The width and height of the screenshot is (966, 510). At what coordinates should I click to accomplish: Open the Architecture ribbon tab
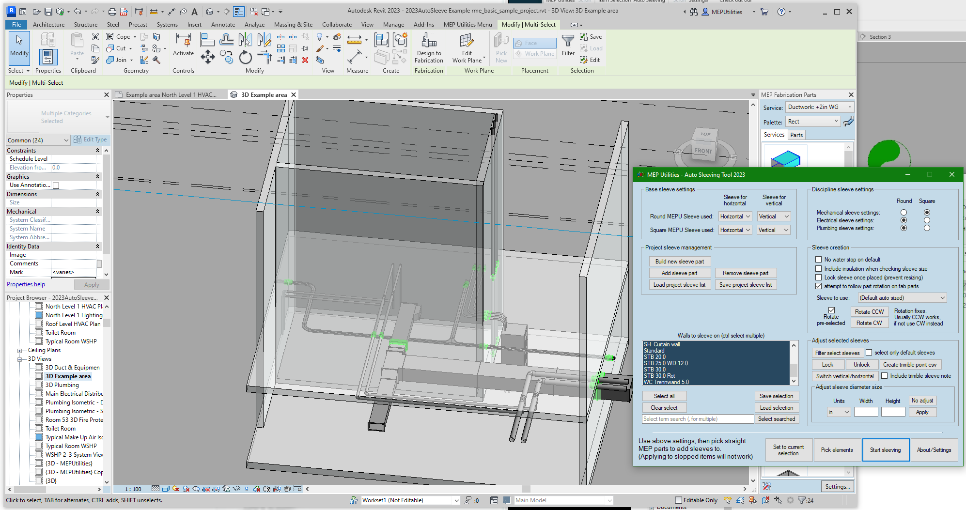pos(48,25)
